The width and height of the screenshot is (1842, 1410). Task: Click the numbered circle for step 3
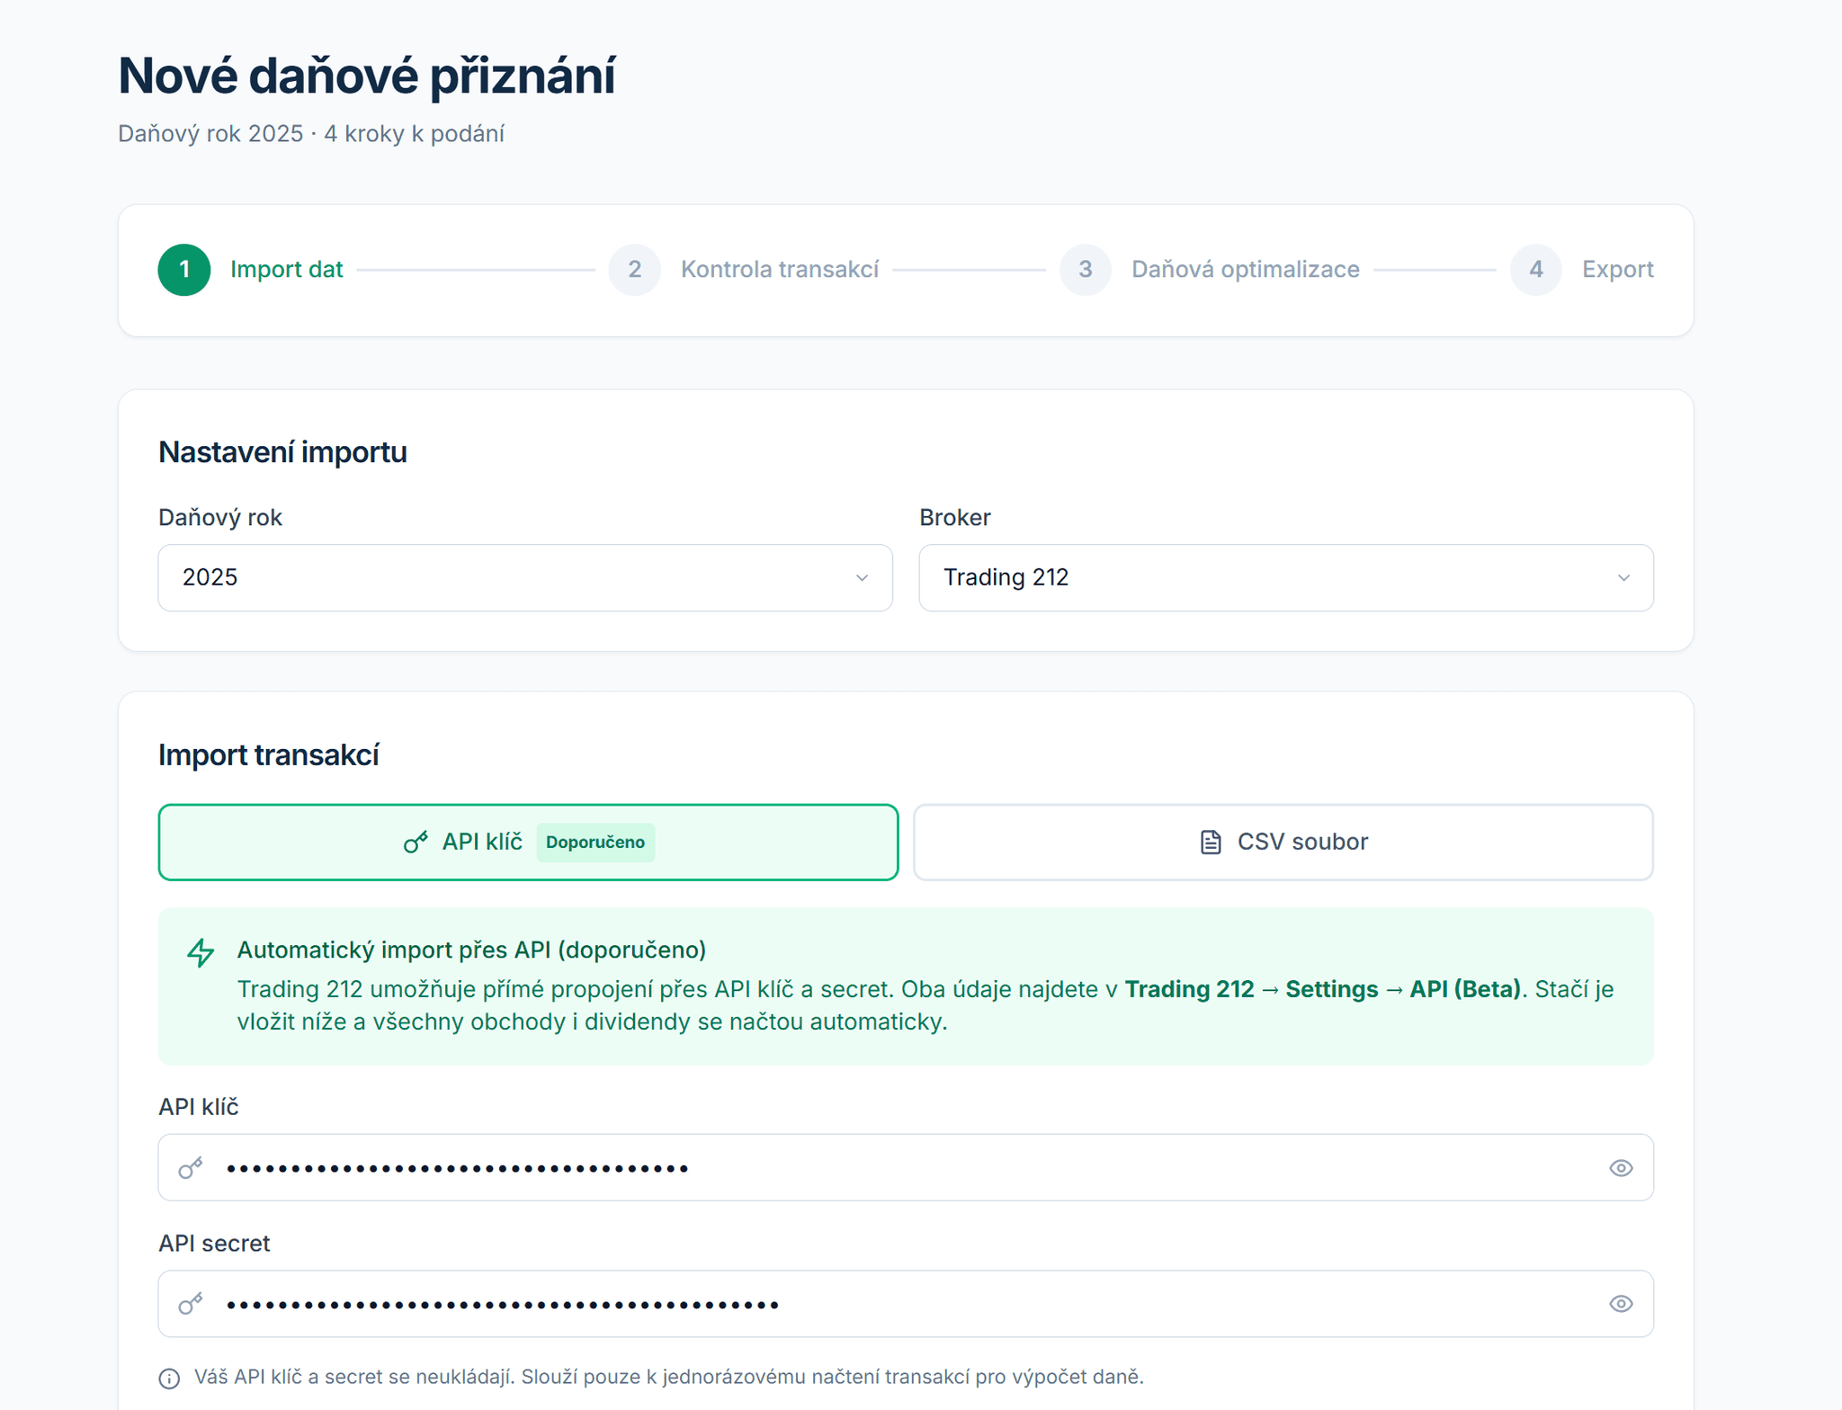tap(1085, 269)
